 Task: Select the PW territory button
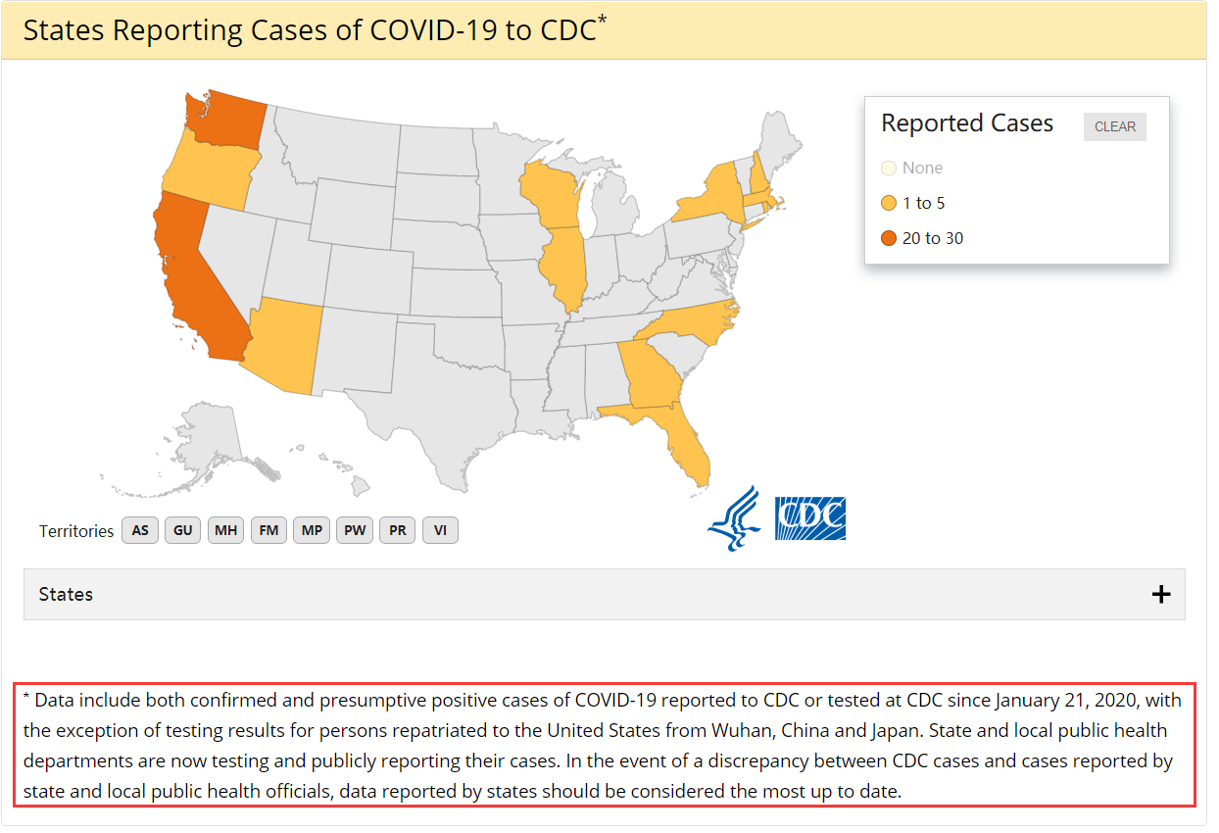355,530
